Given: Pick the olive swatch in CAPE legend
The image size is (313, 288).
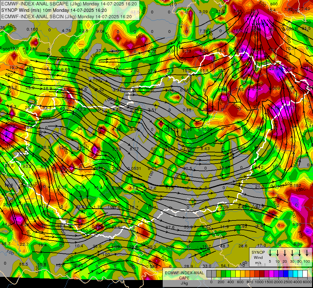Looking at the screenshot, I should coord(219,274).
